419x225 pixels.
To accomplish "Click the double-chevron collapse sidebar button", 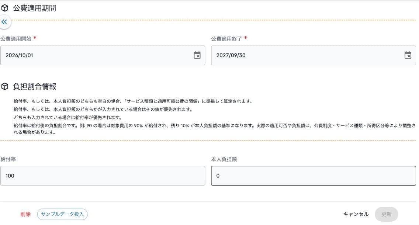I will tap(4, 22).
